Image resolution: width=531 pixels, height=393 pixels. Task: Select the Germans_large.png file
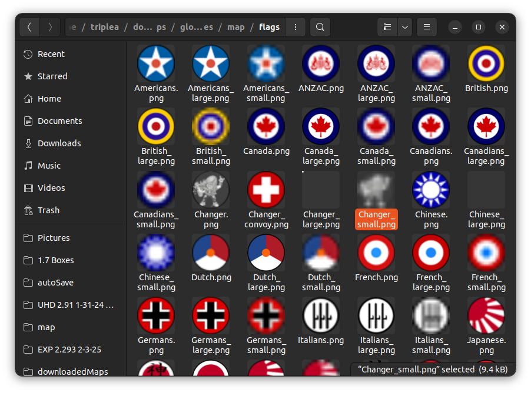[x=211, y=315]
